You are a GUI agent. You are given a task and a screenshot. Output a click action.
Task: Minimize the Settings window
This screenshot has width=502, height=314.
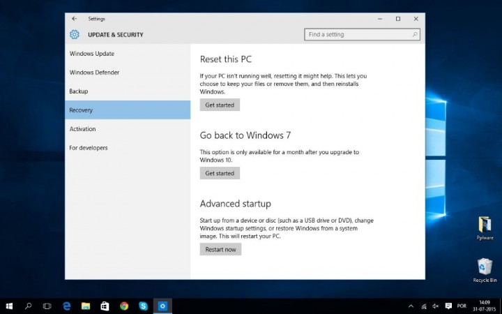pos(380,19)
